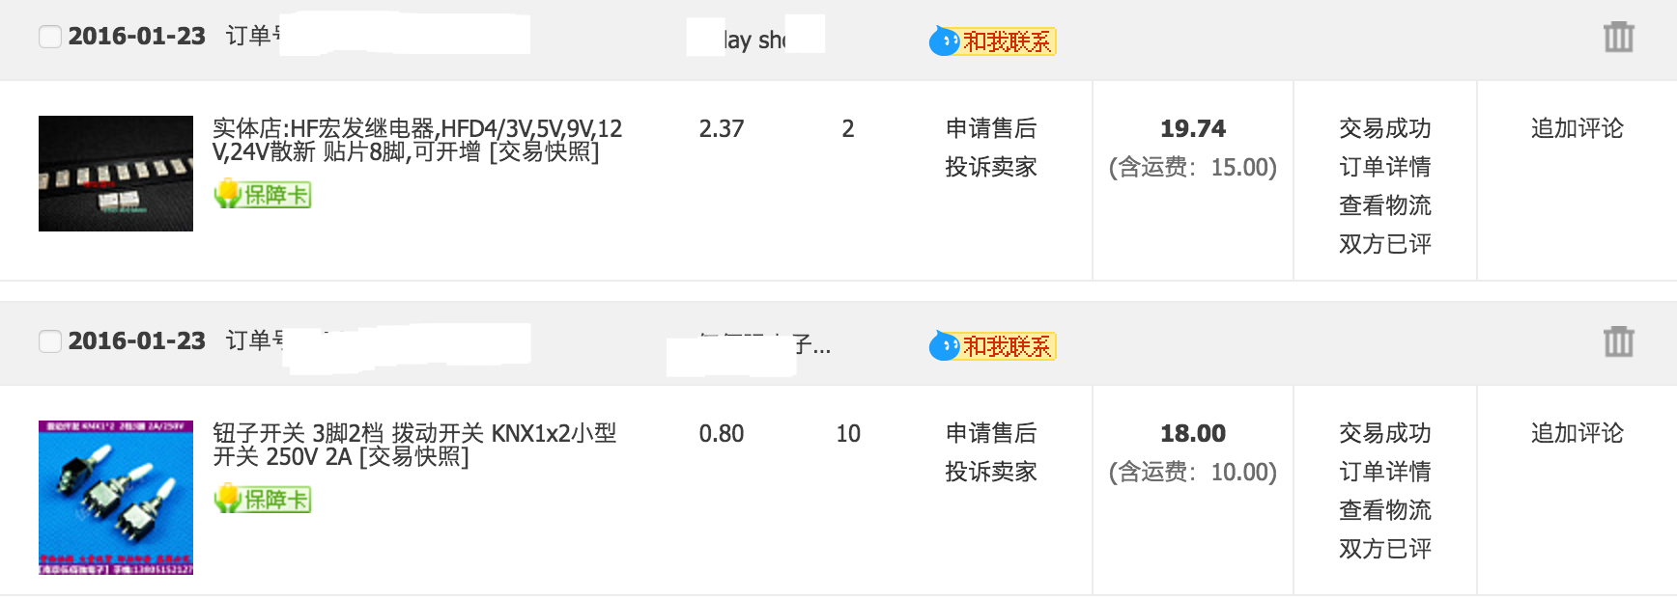Image resolution: width=1677 pixels, height=598 pixels.
Task: View 订单详情 for the 19.74 order
Action: 1385,167
